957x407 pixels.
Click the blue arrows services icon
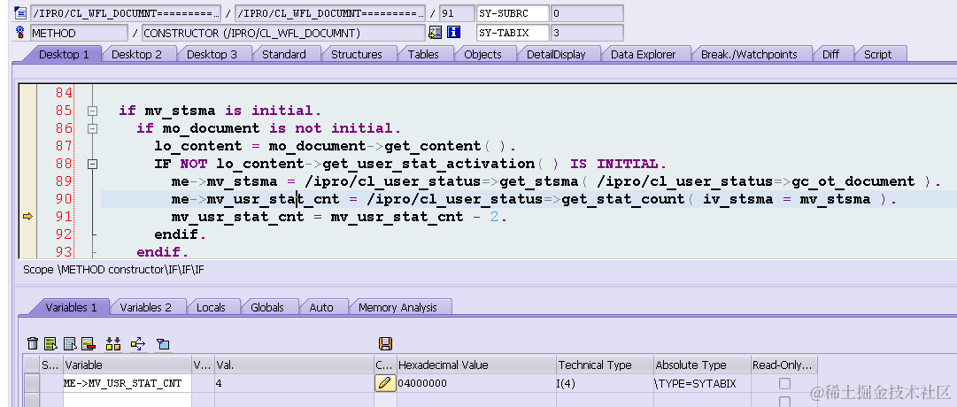[x=138, y=343]
